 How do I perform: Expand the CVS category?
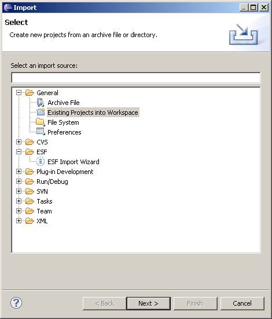click(19, 142)
